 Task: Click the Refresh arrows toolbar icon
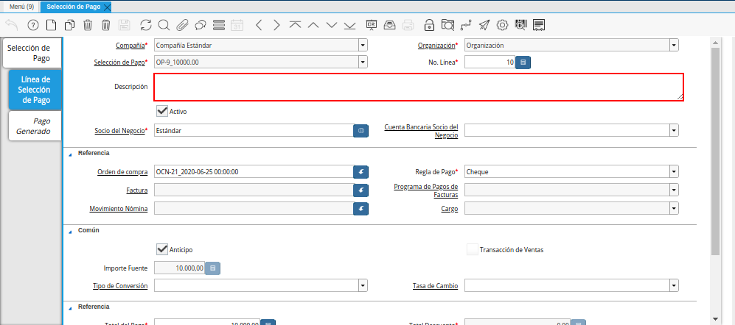145,25
